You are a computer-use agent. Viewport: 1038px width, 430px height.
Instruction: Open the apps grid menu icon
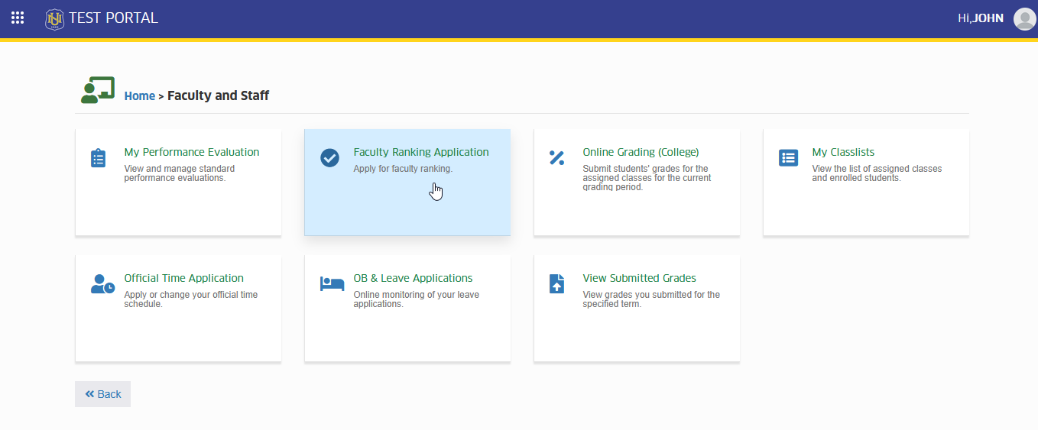[x=18, y=18]
